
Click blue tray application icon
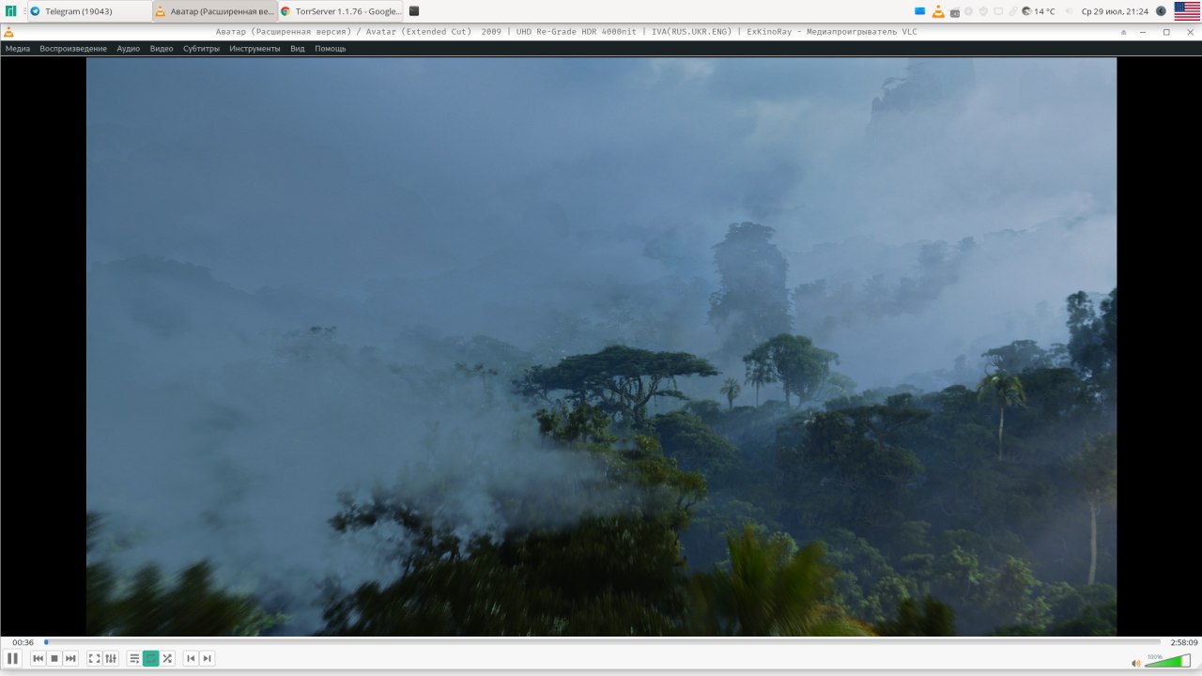[919, 11]
